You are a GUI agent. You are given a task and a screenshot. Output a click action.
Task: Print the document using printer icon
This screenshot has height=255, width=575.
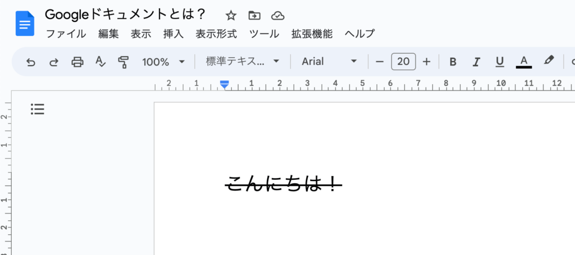pos(77,62)
